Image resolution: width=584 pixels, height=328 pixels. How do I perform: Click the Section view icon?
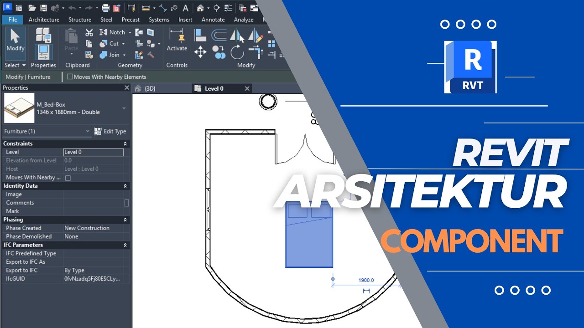tap(216, 8)
